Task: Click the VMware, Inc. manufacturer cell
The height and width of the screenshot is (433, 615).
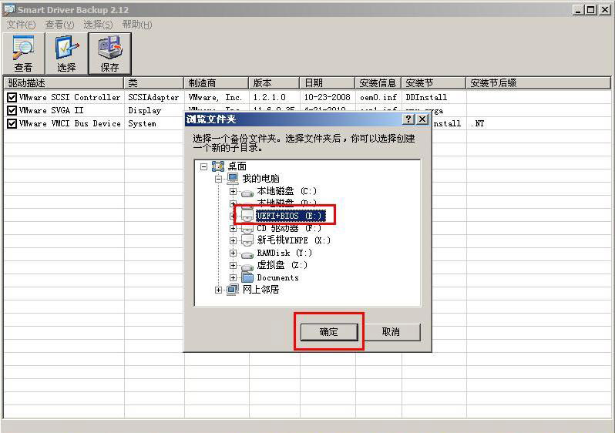Action: coord(215,97)
